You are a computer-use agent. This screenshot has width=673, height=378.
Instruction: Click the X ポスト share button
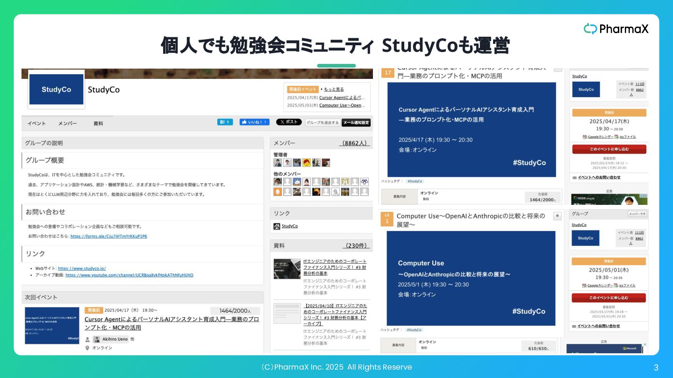tap(288, 122)
